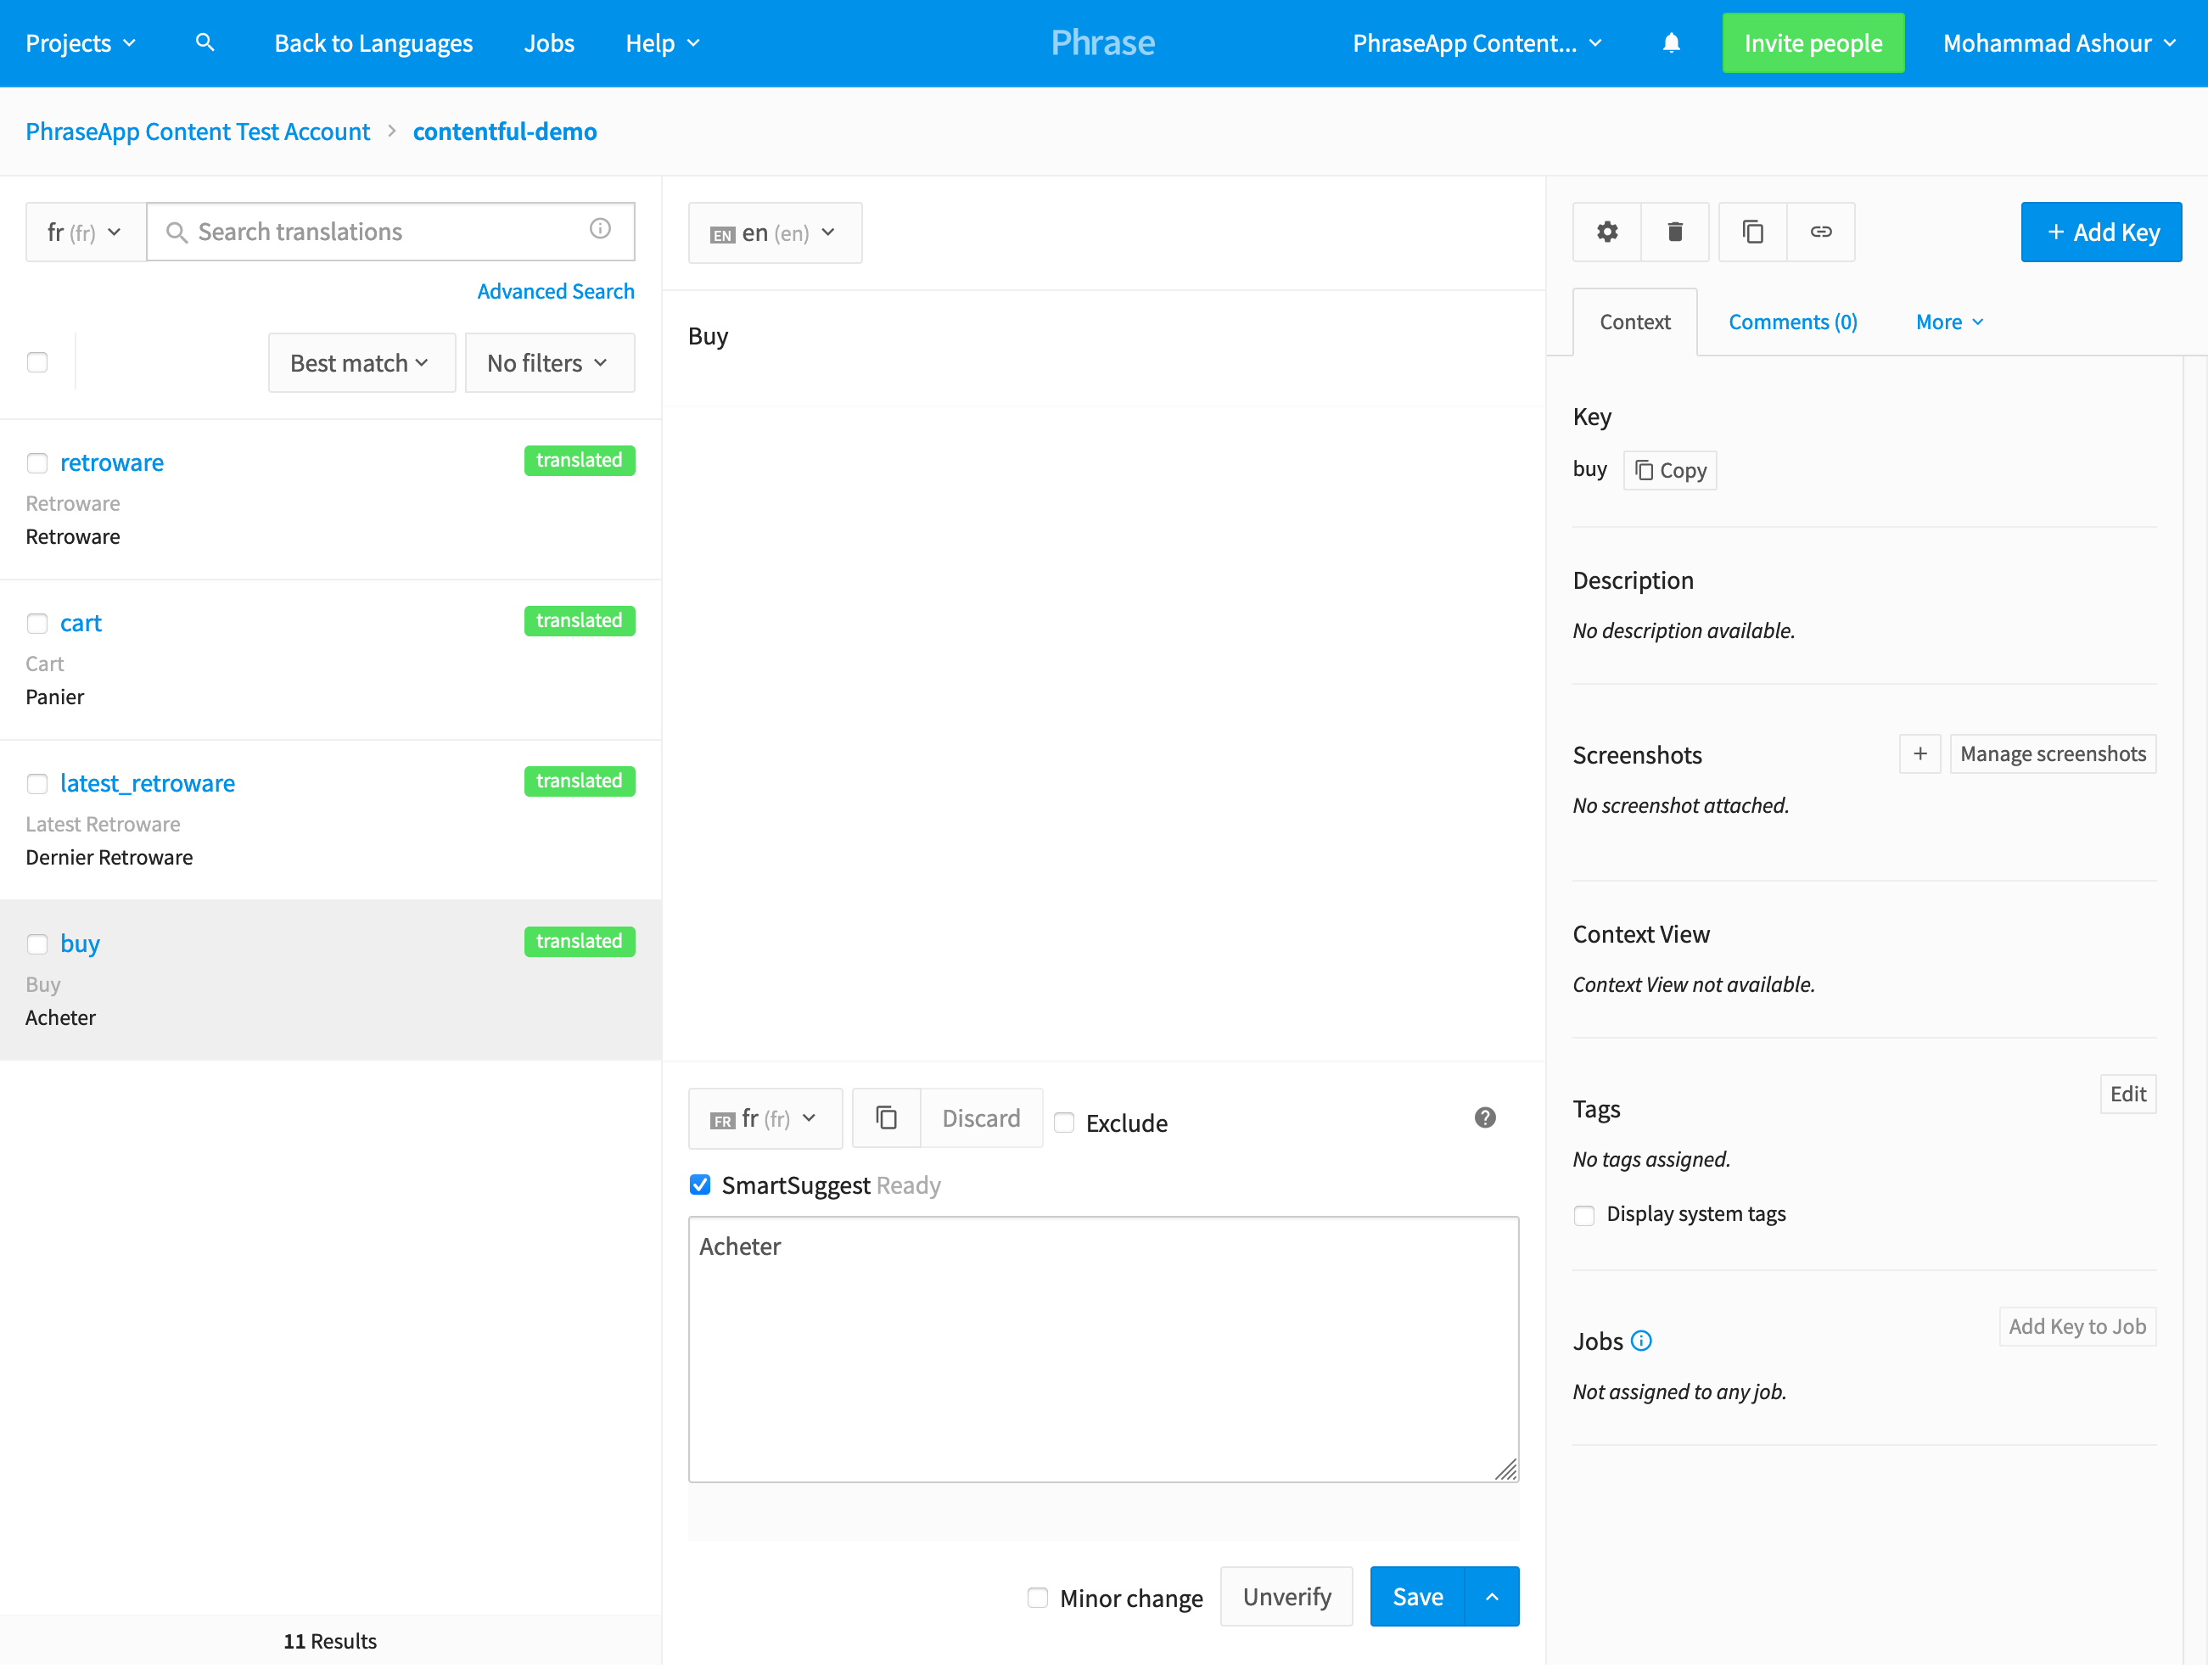Open the Jobs menu item
The width and height of the screenshot is (2208, 1680).
click(549, 43)
